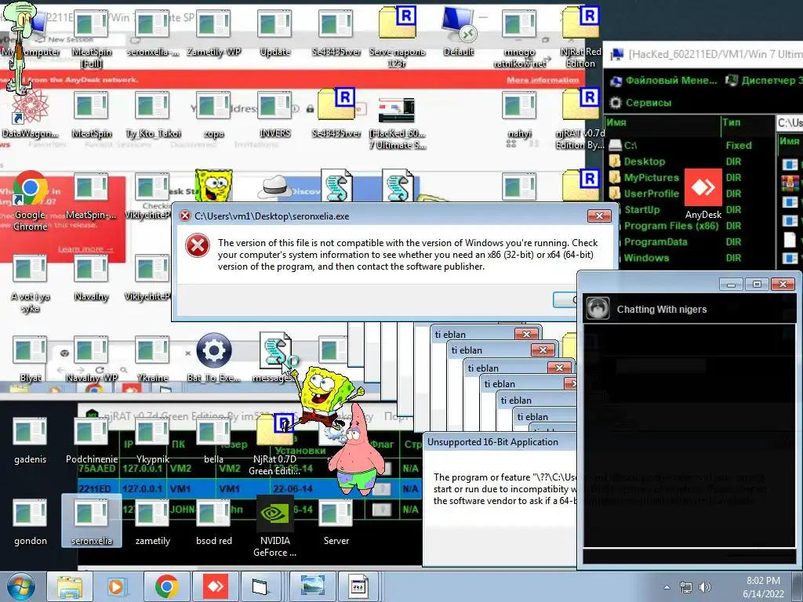803x602 pixels.
Task: Launch NVIDIA GeForce desktop icon
Action: tap(275, 526)
